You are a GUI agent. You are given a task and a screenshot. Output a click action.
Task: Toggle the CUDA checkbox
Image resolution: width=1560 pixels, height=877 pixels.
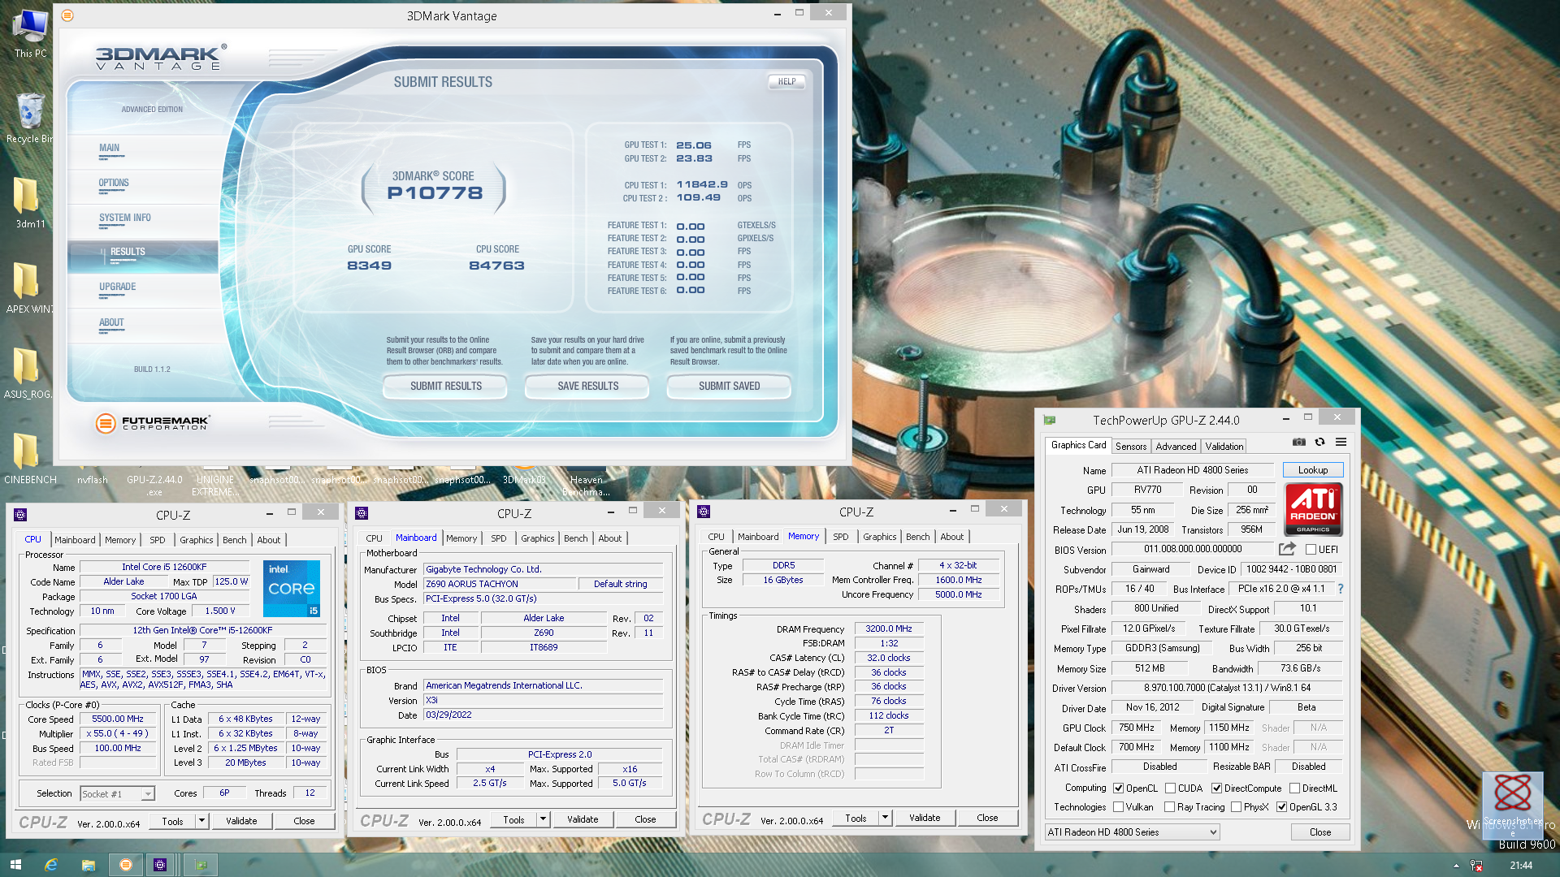(x=1170, y=788)
